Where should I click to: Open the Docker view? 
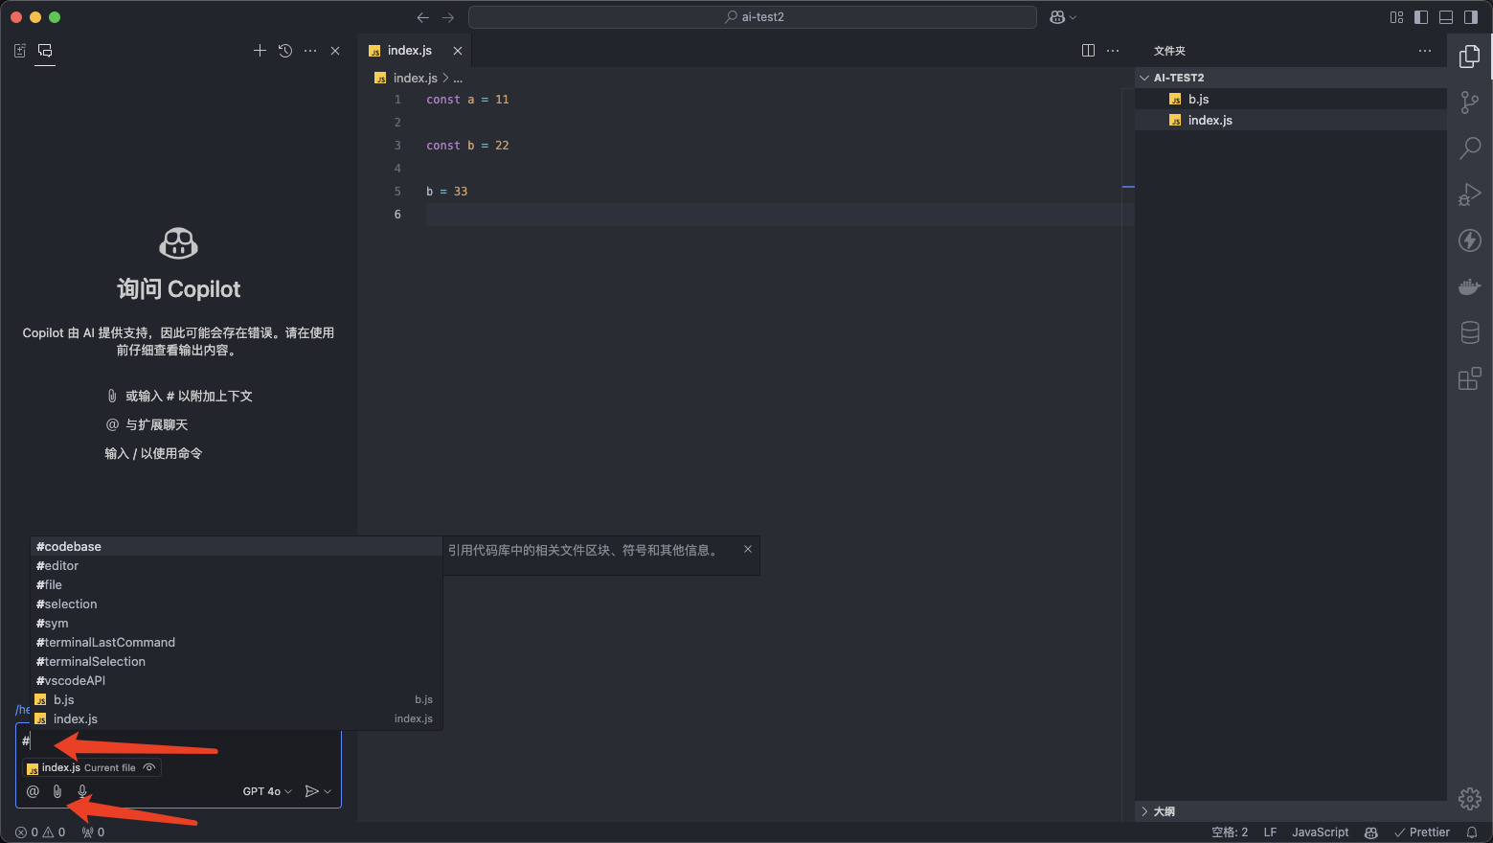click(1470, 286)
